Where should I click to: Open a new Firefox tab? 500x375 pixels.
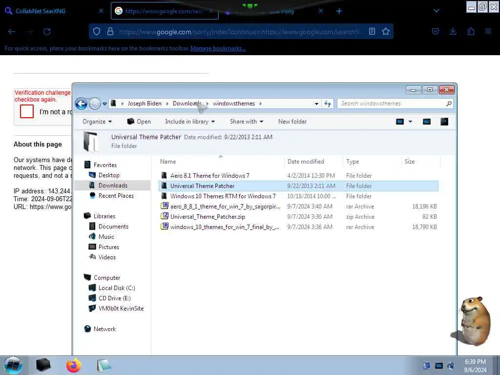[x=339, y=11]
